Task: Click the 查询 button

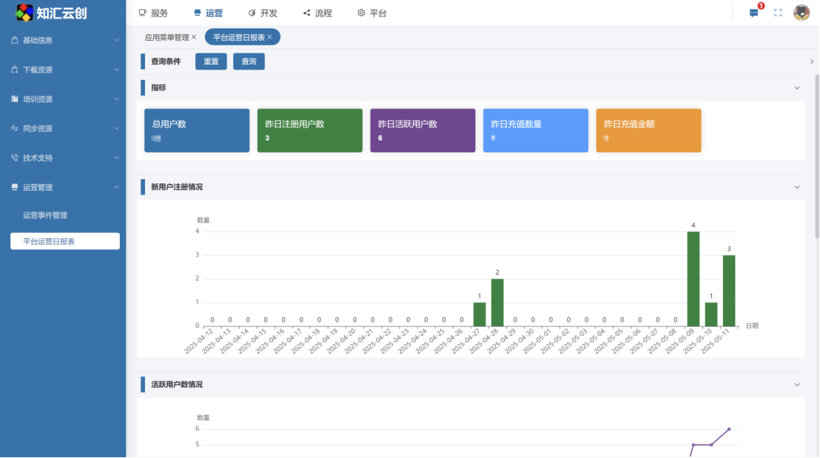Action: (x=249, y=61)
